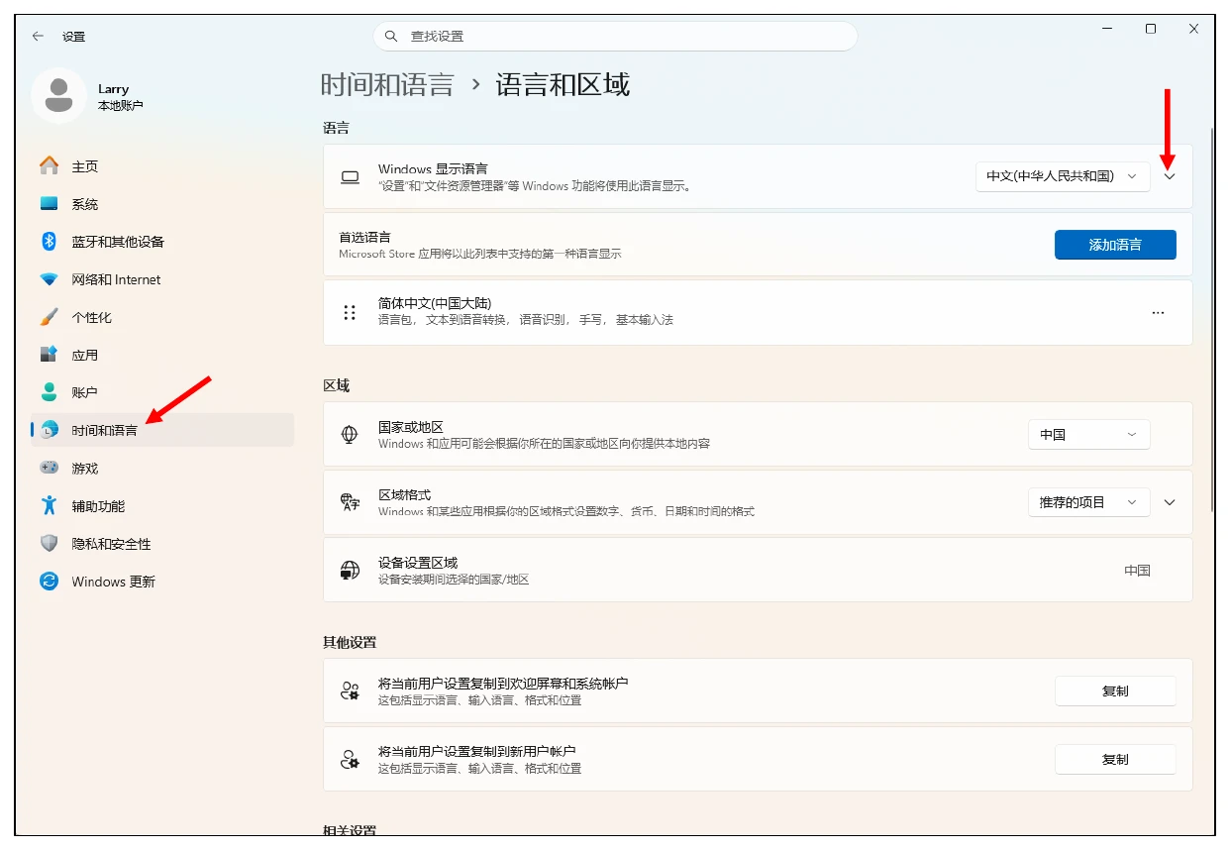Click the 其他设置 section heading

click(x=350, y=642)
